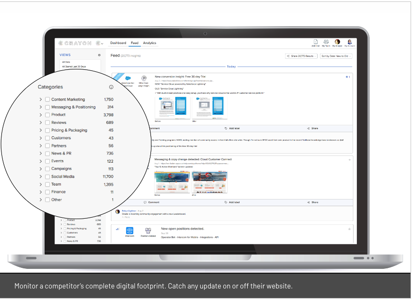This screenshot has height=299, width=412.
Task: Switch to the Dashboard tab
Action: point(118,43)
